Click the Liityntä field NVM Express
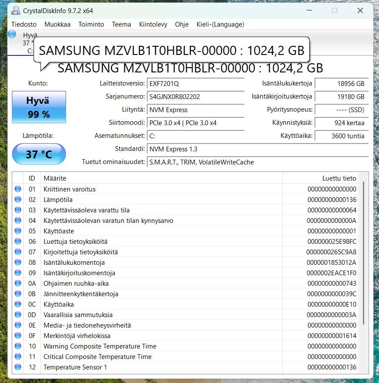 click(x=196, y=109)
